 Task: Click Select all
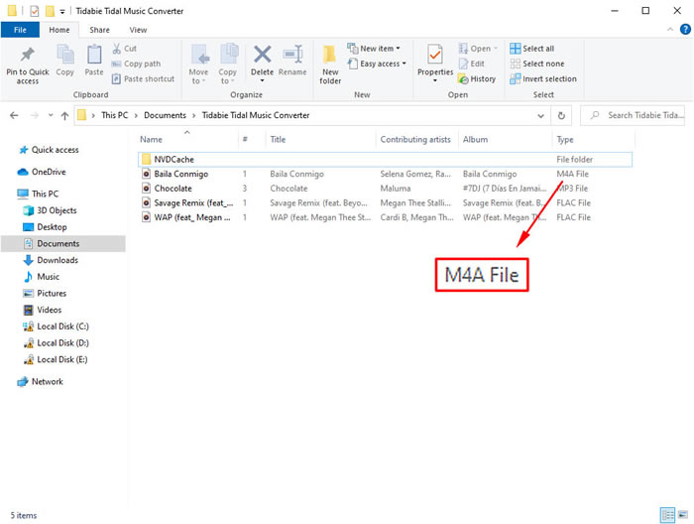532,49
